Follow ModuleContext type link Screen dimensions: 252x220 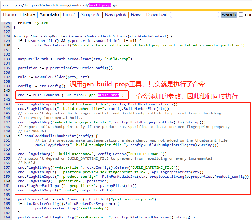click(152, 36)
